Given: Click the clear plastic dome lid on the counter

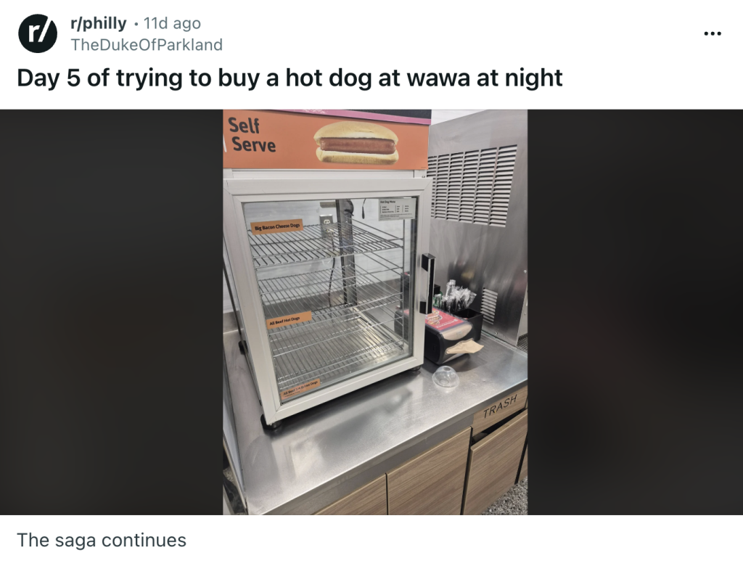Looking at the screenshot, I should 446,377.
